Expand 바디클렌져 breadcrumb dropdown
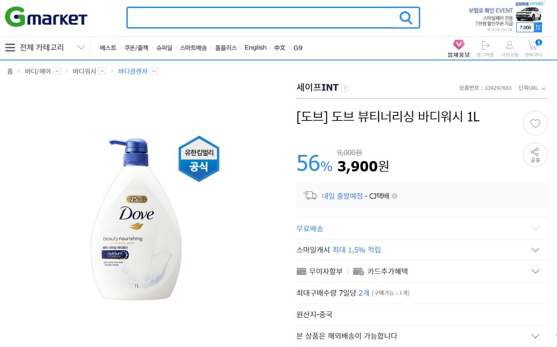Screen dimensions: 557x347 [154, 71]
